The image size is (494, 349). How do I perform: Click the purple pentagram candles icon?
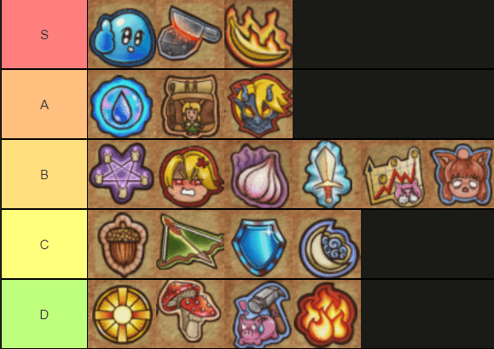pyautogui.click(x=122, y=174)
